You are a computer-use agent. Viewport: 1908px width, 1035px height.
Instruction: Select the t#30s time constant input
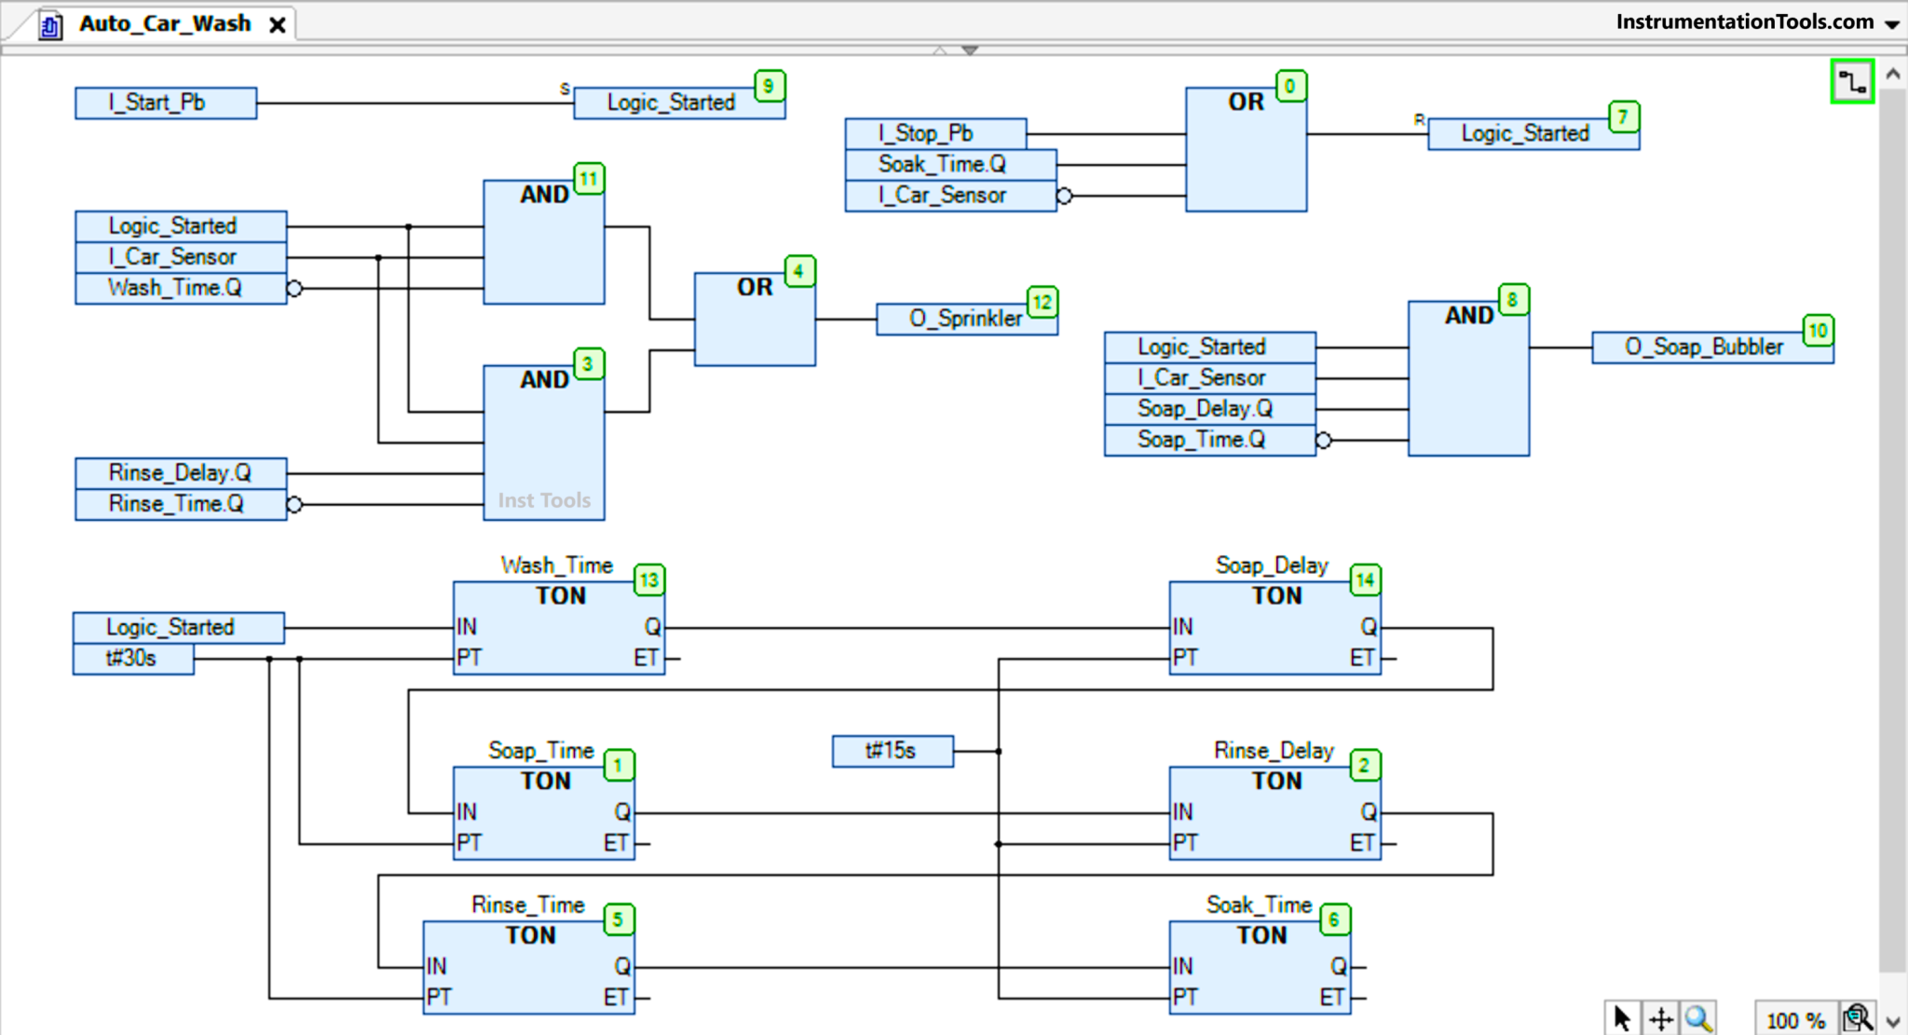point(133,659)
